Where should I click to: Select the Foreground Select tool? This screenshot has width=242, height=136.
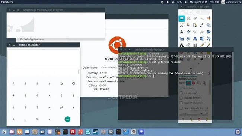coord(188,25)
